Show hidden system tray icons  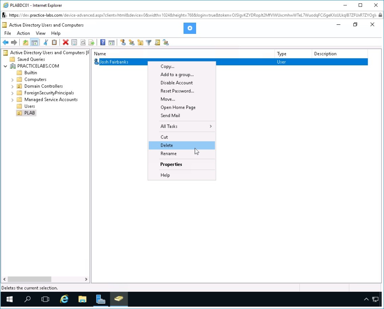click(x=366, y=299)
